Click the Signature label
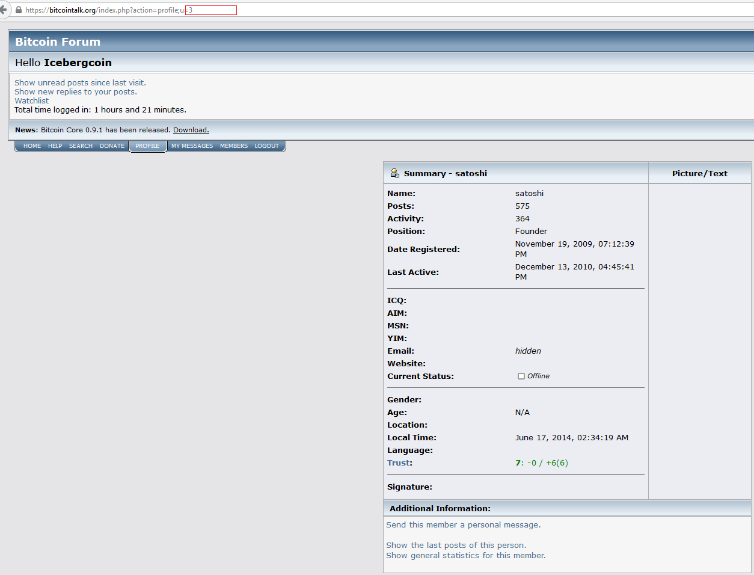The width and height of the screenshot is (754, 575). [x=410, y=487]
